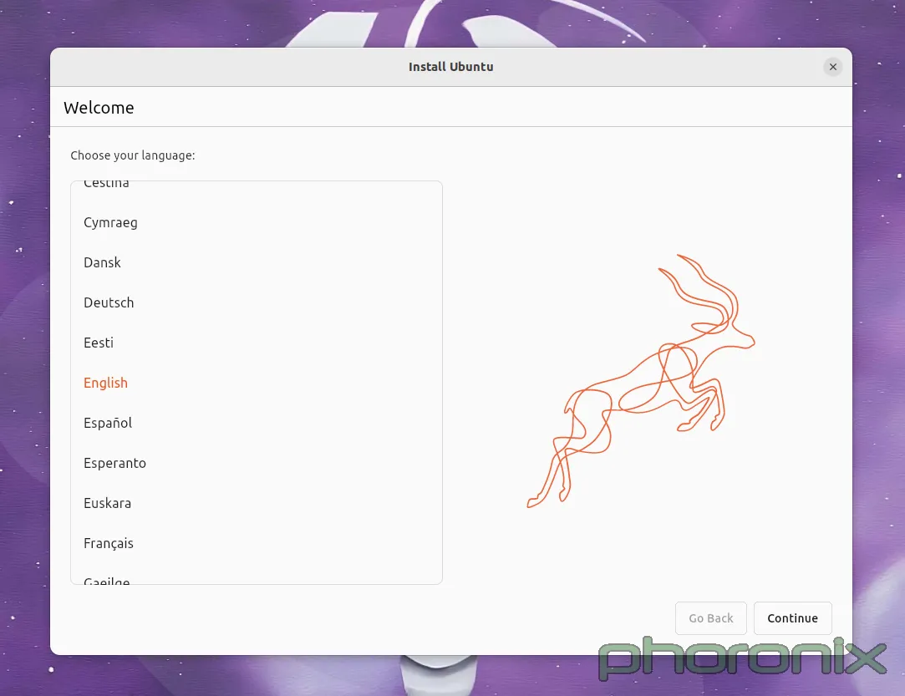Click the Continue button
The width and height of the screenshot is (905, 696).
(x=792, y=618)
